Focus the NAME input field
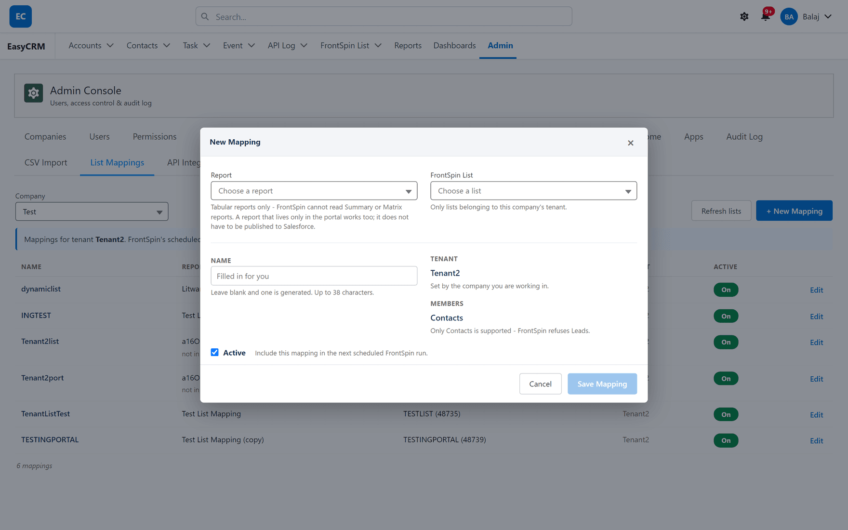 tap(314, 276)
